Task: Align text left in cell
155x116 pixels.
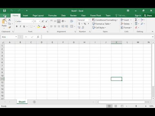Action: click(x=51, y=26)
